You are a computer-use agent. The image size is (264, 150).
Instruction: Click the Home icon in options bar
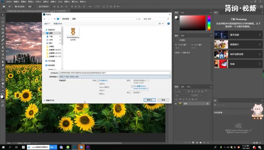4,7
